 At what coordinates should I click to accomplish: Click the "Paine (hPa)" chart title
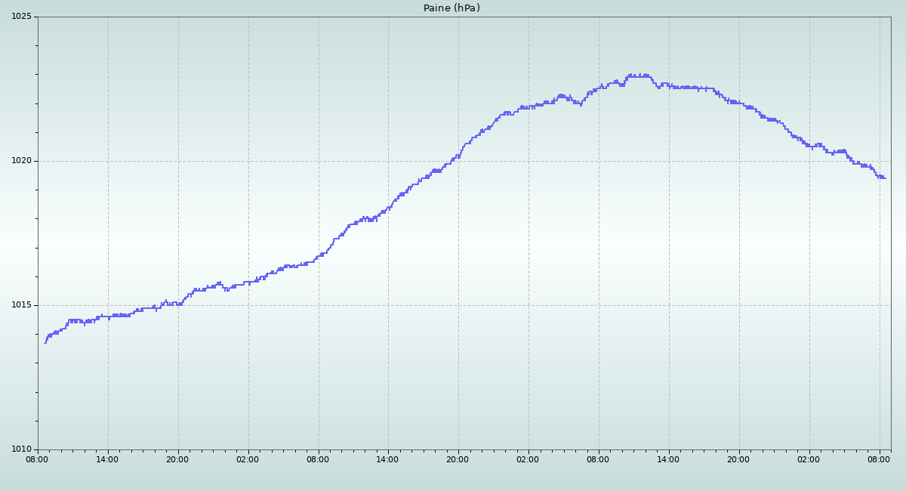(x=451, y=8)
